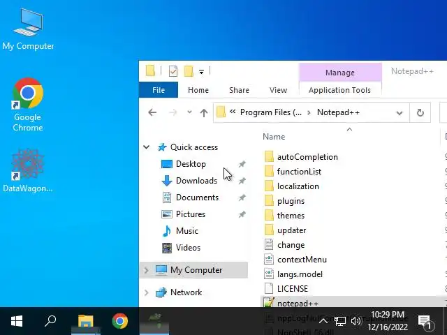The height and width of the screenshot is (335, 447).
Task: Click the volume speaker tray icon
Action: 356,321
